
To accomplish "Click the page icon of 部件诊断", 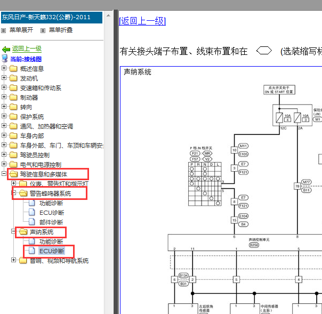I will pos(32,222).
